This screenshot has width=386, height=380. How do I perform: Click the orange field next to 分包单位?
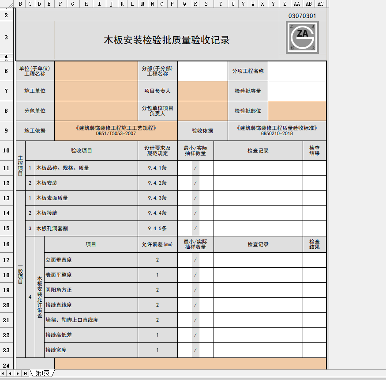96,111
